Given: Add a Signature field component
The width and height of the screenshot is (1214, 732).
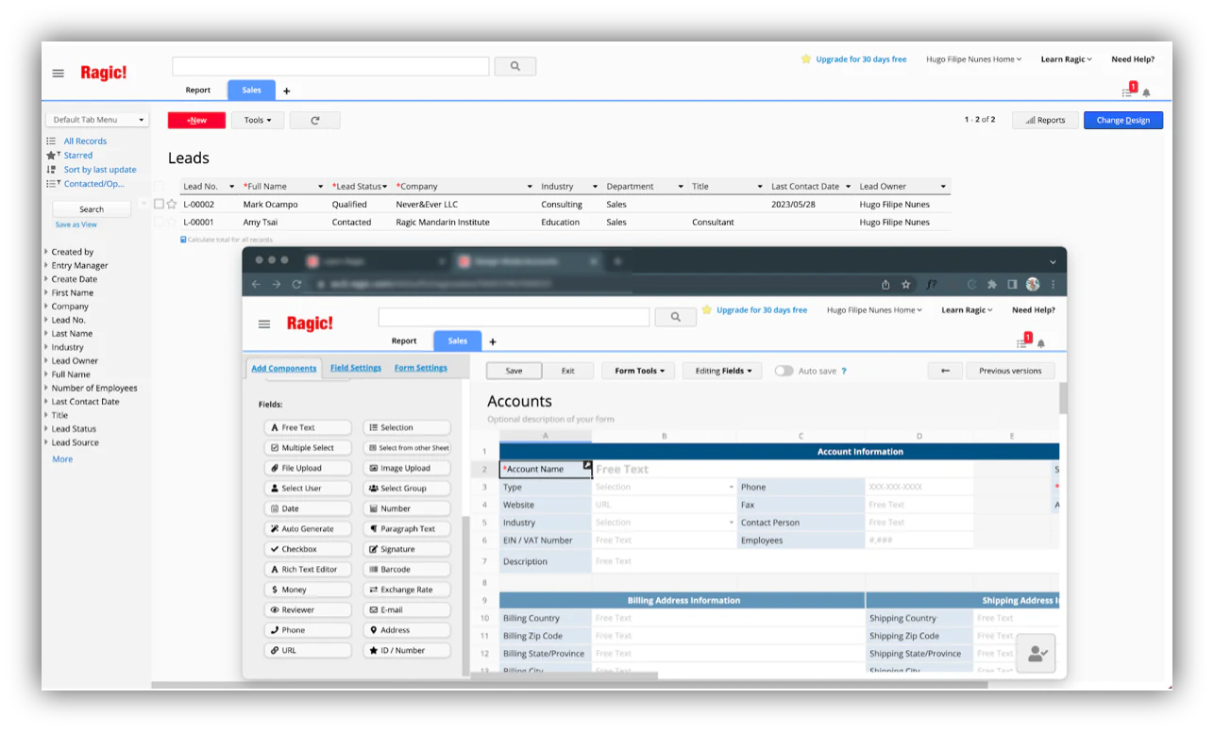Looking at the screenshot, I should (x=407, y=549).
